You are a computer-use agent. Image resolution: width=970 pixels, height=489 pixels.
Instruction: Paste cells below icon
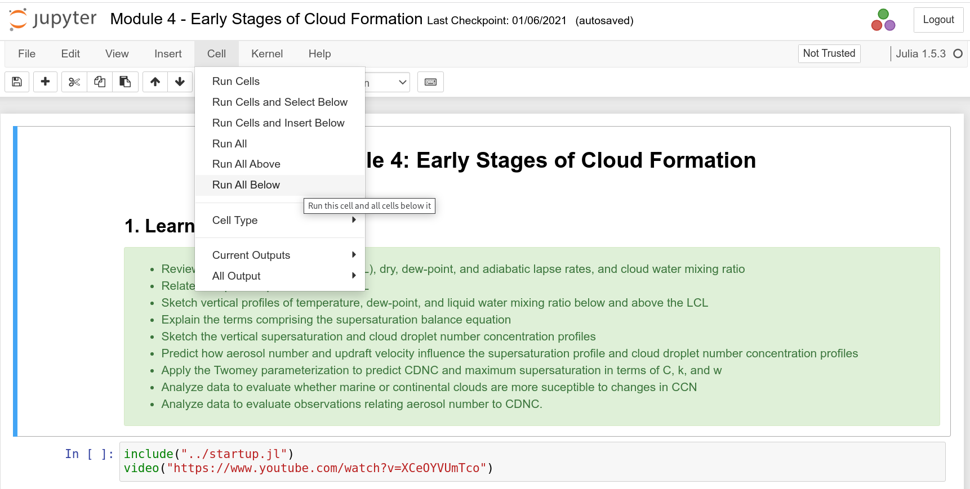click(x=125, y=82)
